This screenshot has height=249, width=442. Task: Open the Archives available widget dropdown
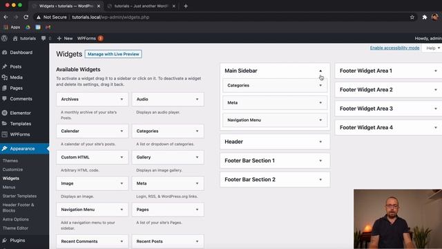coord(122,99)
